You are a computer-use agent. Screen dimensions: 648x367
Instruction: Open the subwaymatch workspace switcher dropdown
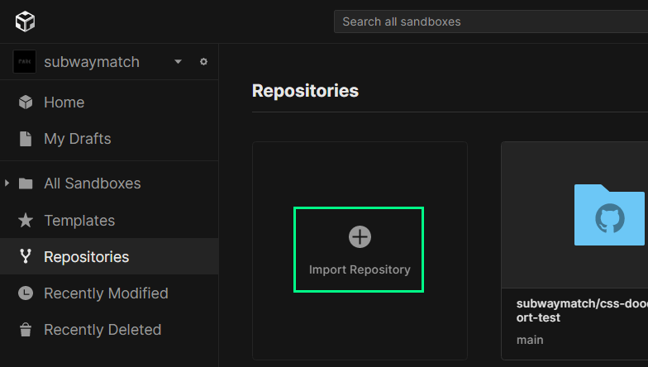(179, 61)
